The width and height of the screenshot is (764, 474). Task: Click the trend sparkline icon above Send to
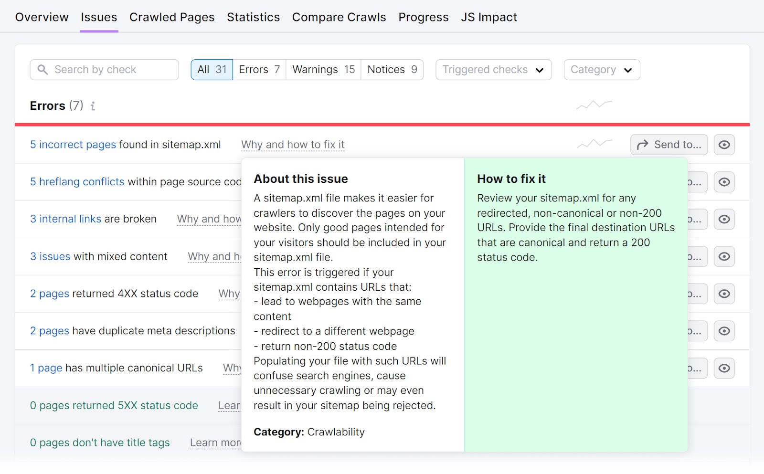pyautogui.click(x=594, y=104)
